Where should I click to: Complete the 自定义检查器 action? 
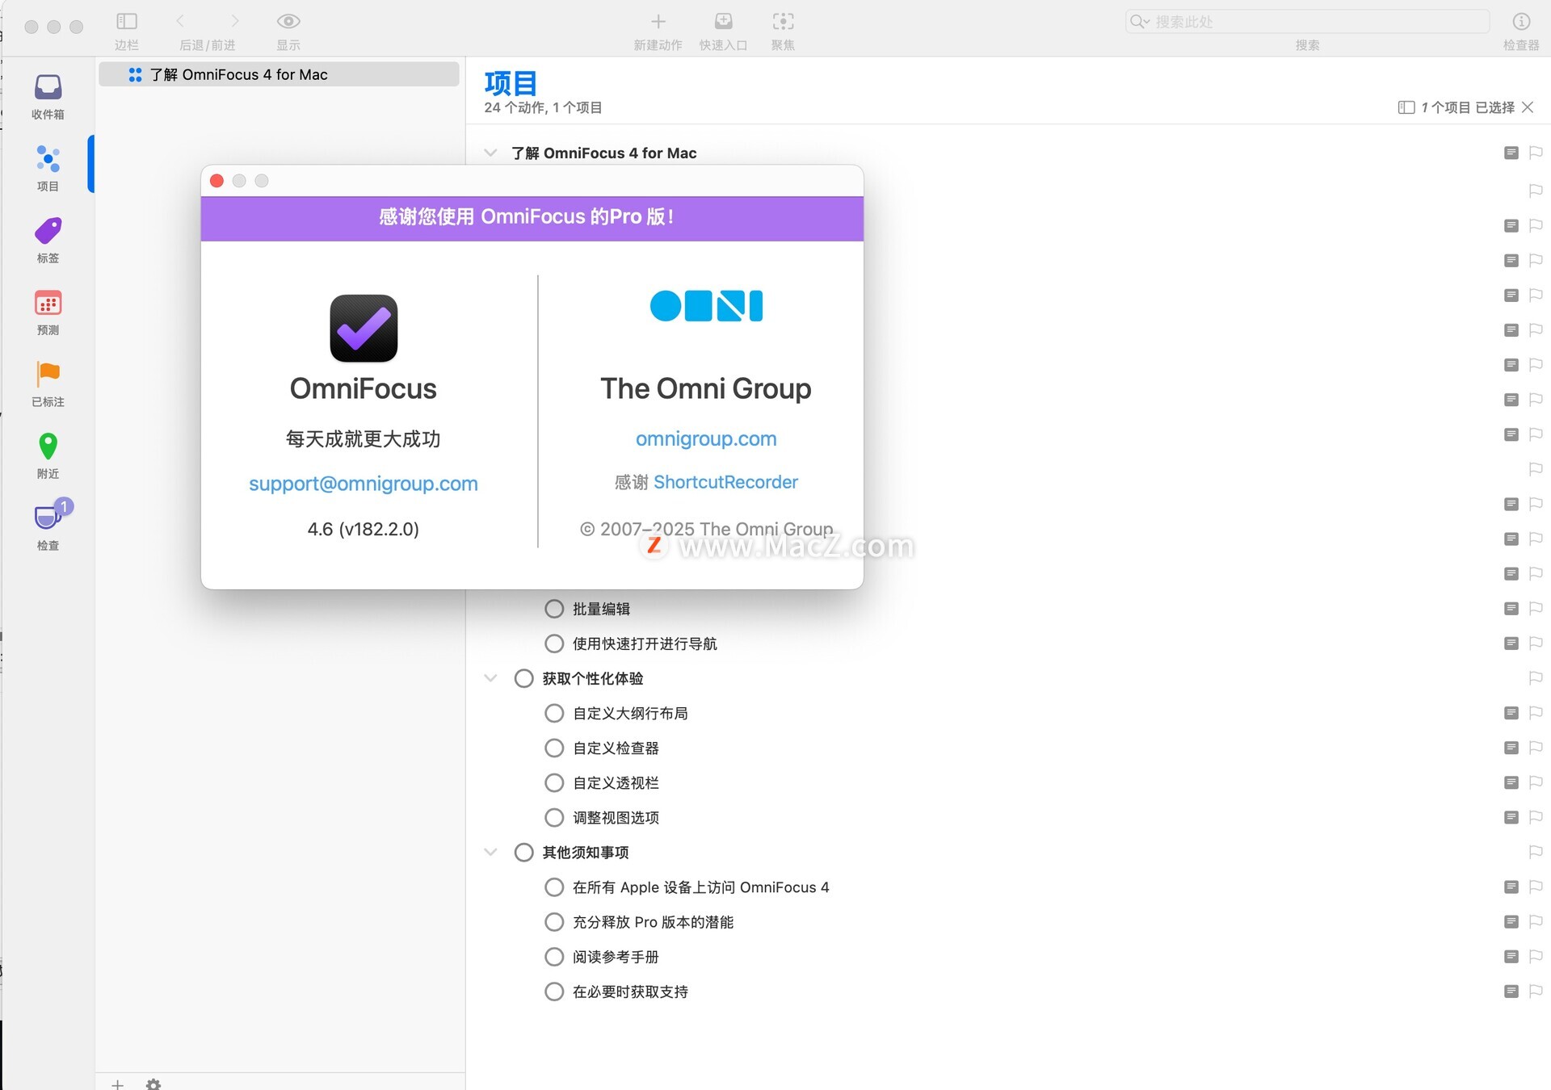(x=554, y=748)
